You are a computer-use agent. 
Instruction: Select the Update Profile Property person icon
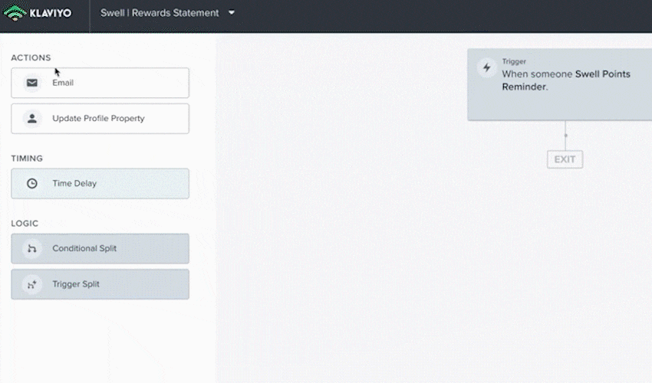point(32,119)
